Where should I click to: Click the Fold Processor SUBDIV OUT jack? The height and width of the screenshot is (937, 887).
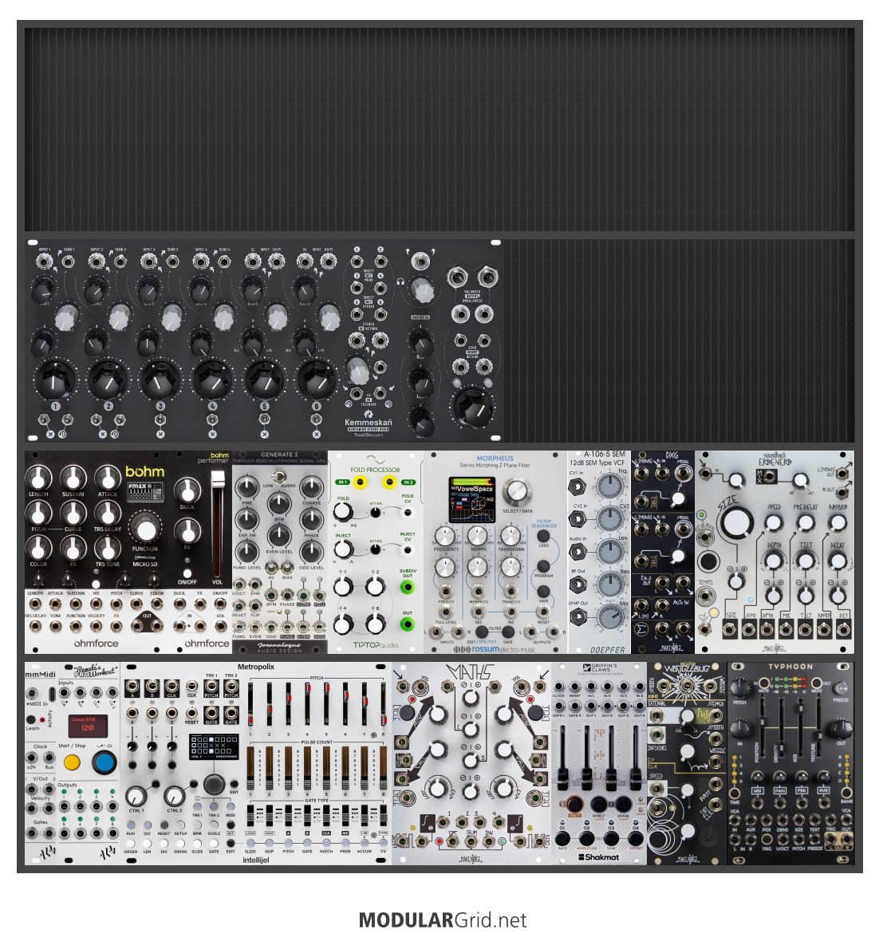pos(407,588)
